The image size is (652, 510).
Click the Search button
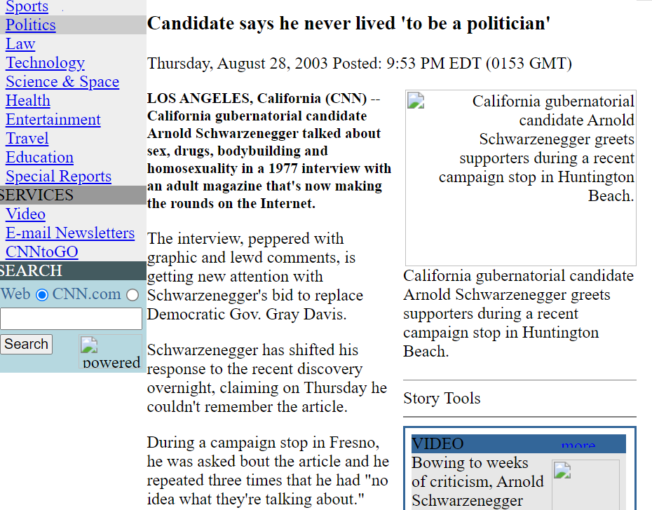[x=26, y=344]
